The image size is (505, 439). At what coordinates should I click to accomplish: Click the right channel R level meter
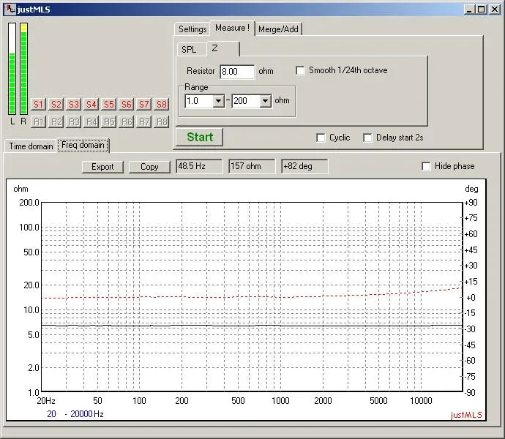pyautogui.click(x=24, y=69)
